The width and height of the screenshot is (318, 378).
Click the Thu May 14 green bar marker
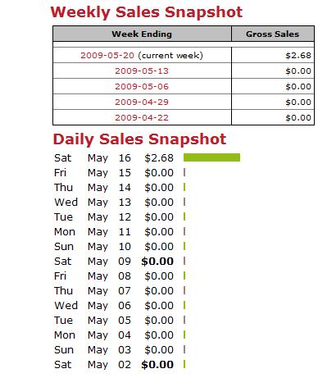184,187
